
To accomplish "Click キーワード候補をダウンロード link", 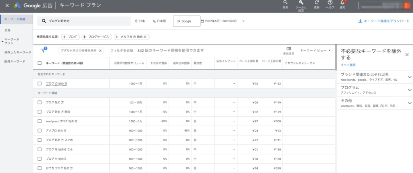I will (x=387, y=21).
